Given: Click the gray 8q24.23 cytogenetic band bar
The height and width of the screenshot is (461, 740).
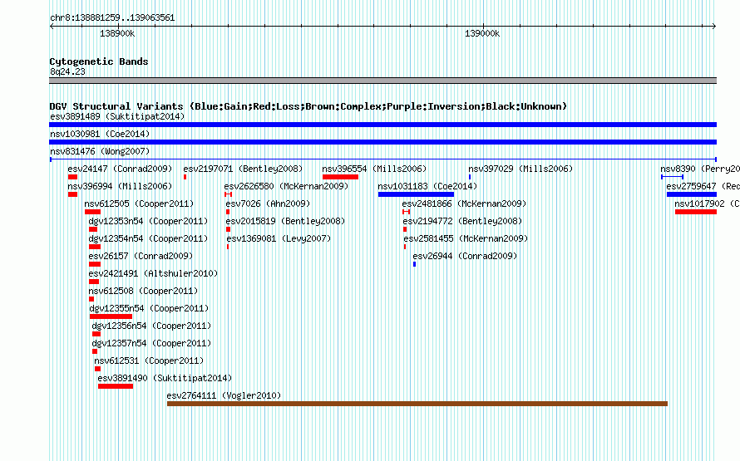Looking at the screenshot, I should coord(382,81).
